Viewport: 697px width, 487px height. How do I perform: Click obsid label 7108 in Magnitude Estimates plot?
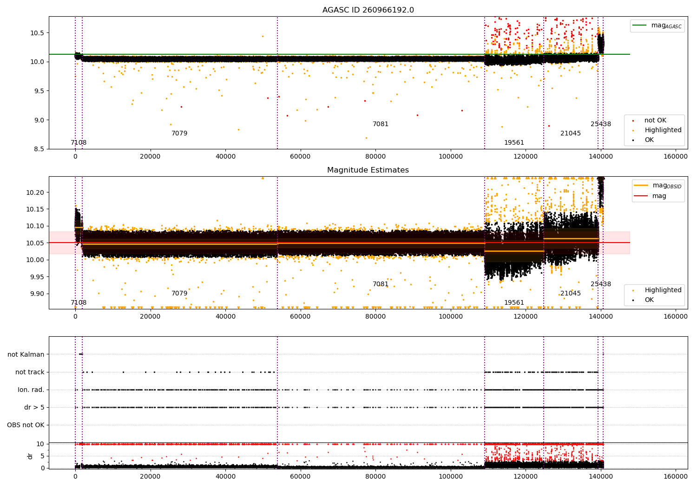pos(79,303)
